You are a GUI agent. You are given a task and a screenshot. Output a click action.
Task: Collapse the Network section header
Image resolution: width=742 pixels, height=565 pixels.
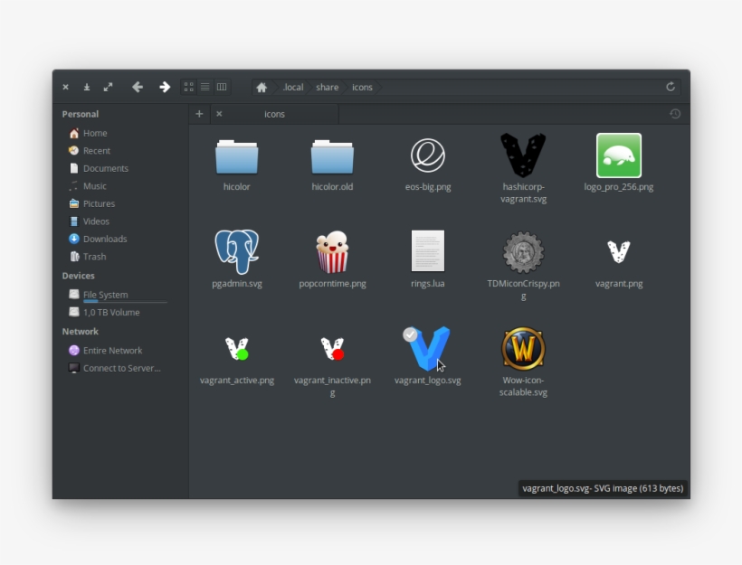[80, 332]
